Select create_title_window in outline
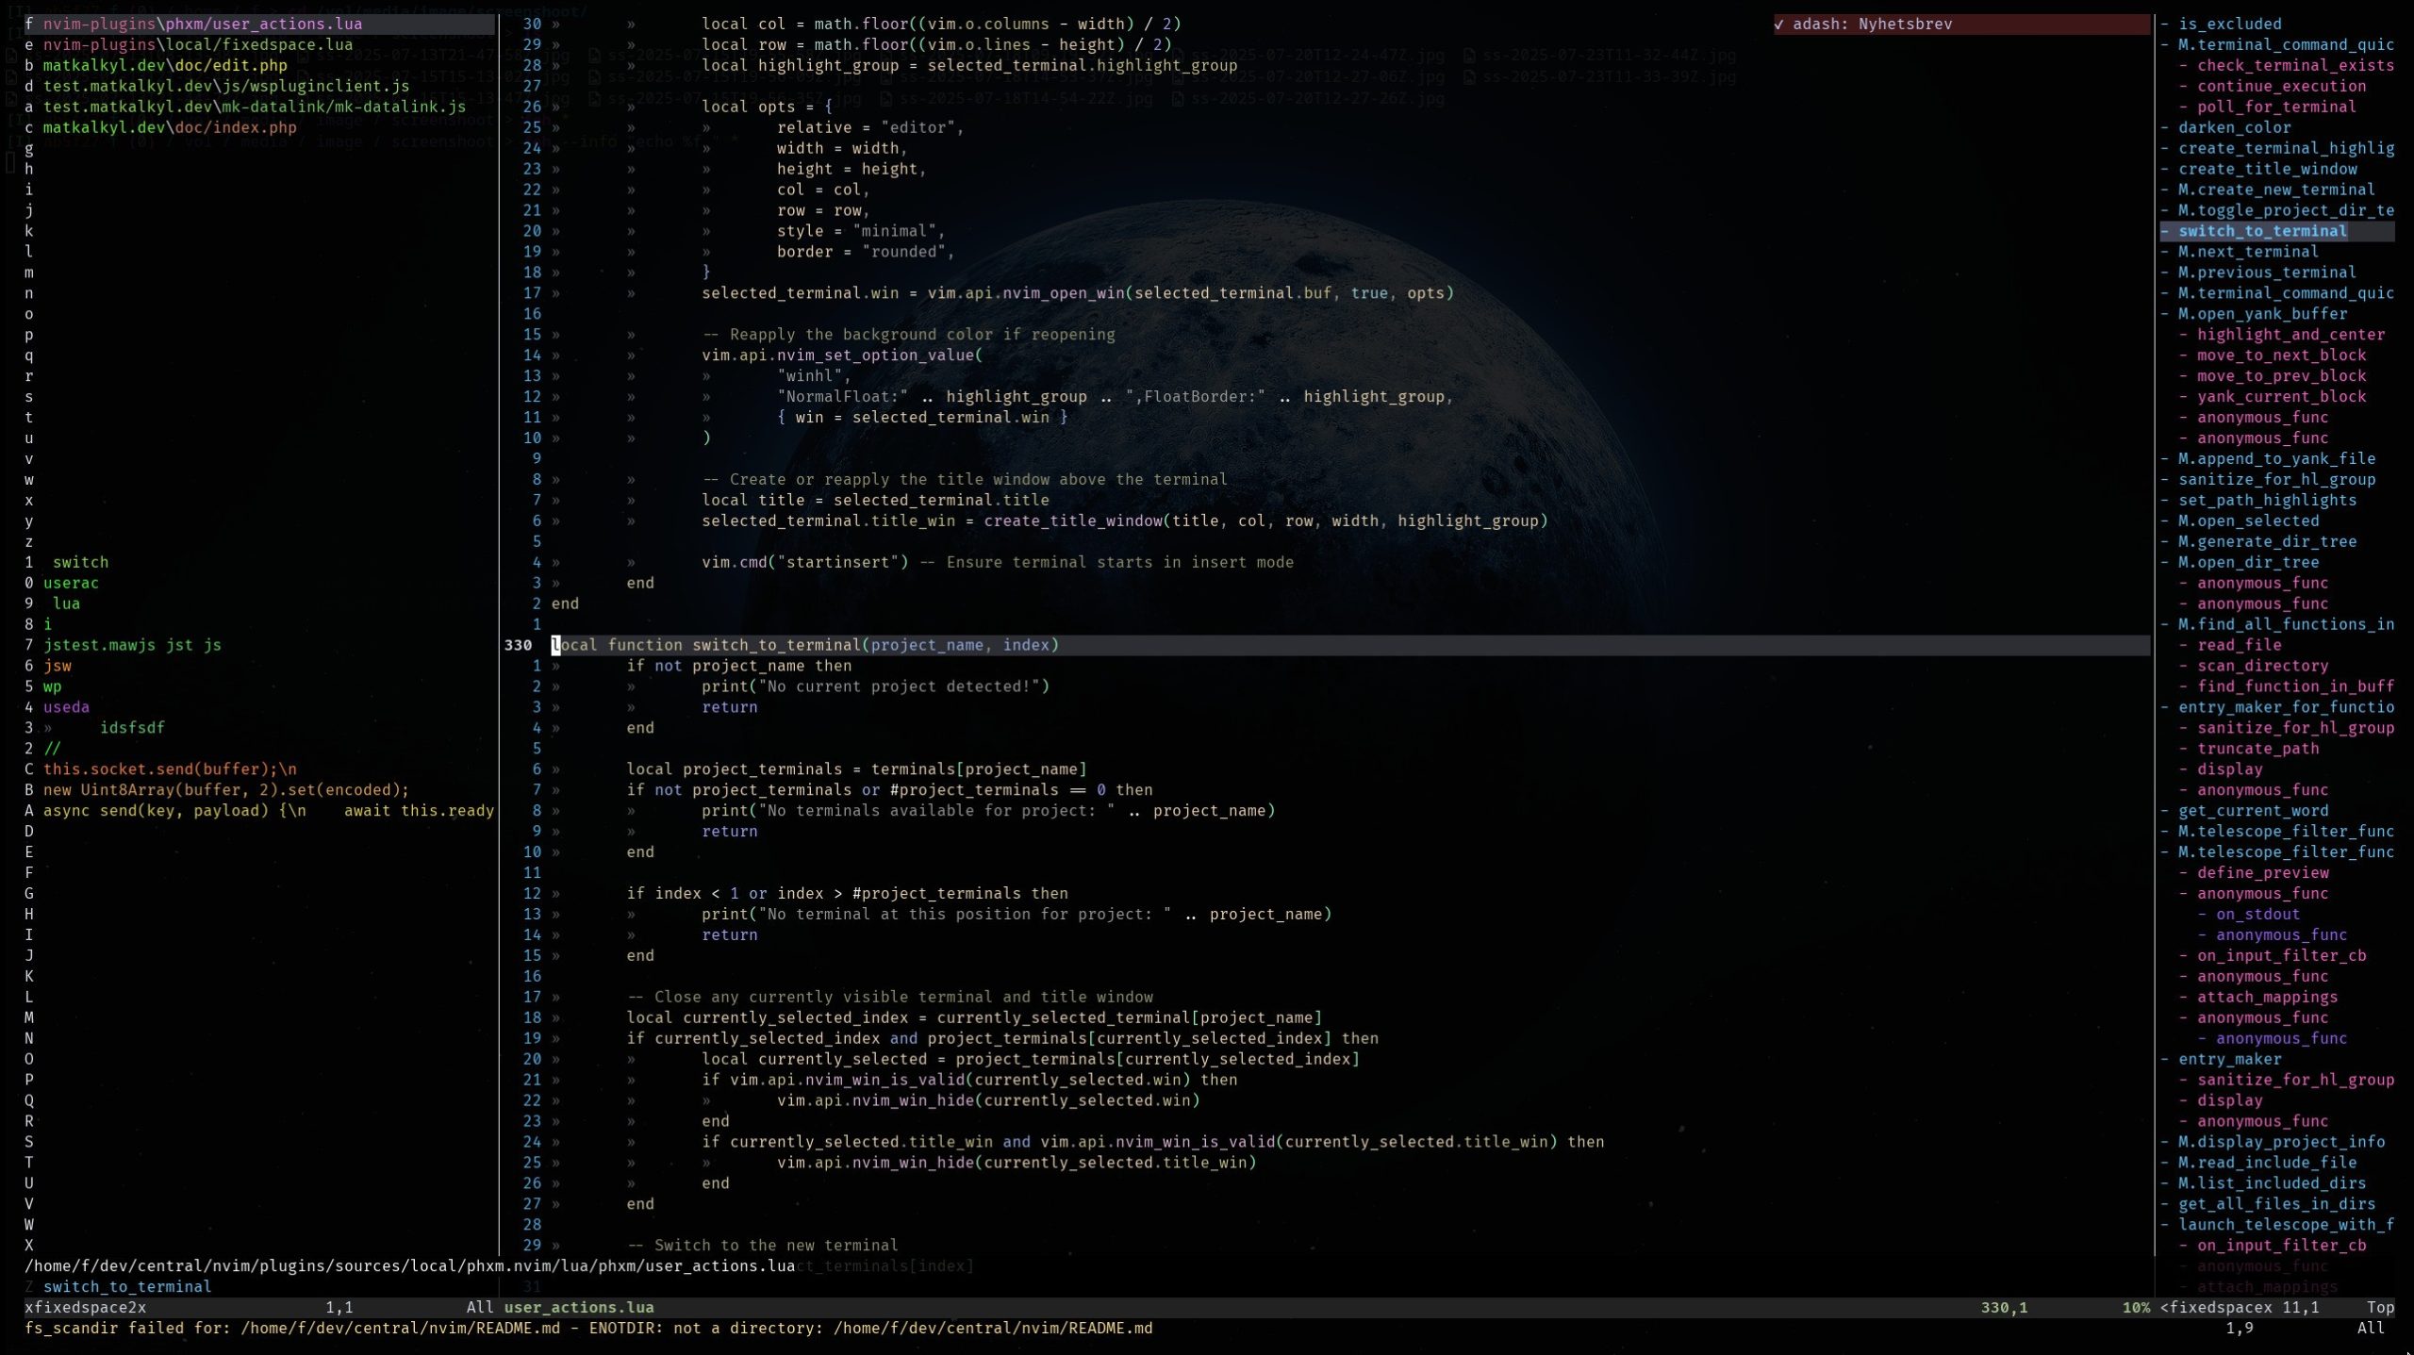This screenshot has width=2414, height=1355. point(2267,169)
